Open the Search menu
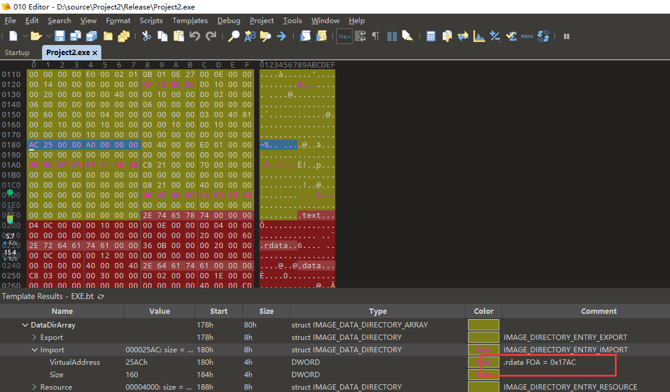The height and width of the screenshot is (392, 670). 59,21
